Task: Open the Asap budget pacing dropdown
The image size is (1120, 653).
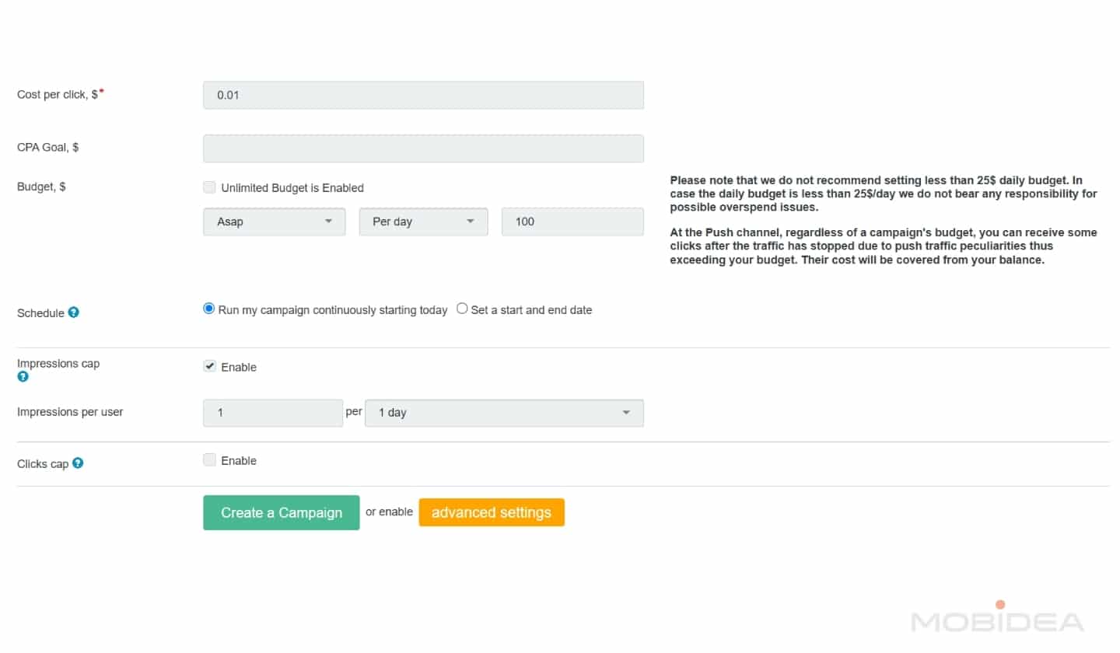Action: coord(274,222)
